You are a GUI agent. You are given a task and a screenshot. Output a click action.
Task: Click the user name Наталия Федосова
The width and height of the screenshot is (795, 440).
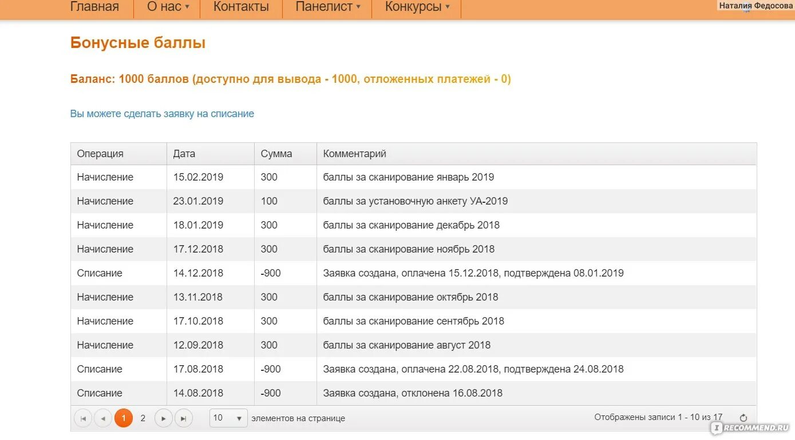tap(756, 6)
